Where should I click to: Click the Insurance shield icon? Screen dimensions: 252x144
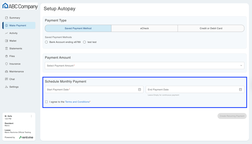click(x=6, y=64)
